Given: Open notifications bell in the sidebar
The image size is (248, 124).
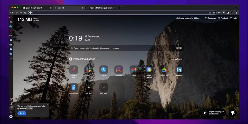Looking at the screenshot, I should 11,99.
